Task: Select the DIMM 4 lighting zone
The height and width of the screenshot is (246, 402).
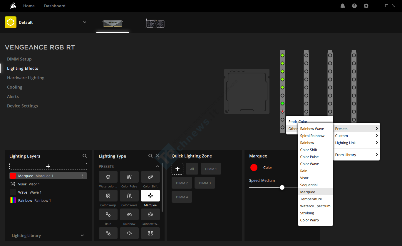Action: pyautogui.click(x=182, y=197)
